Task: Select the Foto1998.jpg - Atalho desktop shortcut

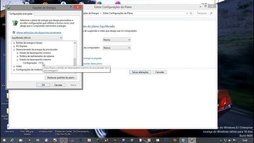Action: (27, 133)
